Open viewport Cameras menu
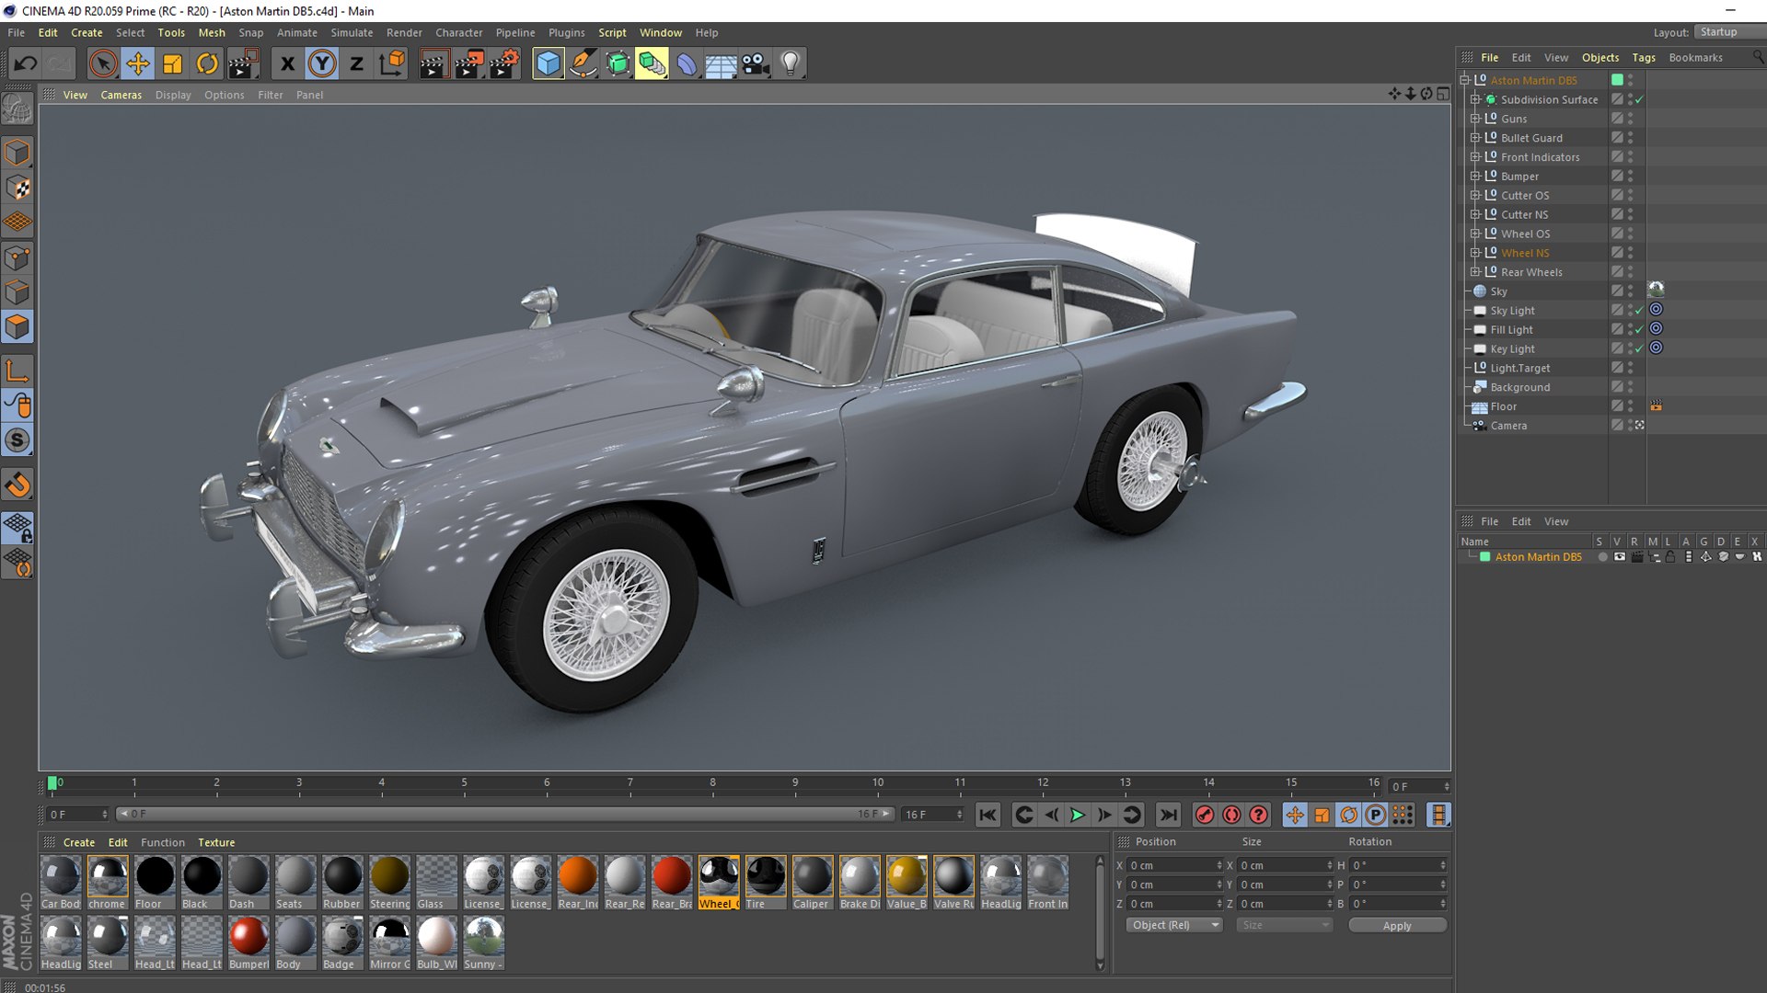Screen dimensions: 1767x993 click(x=121, y=95)
